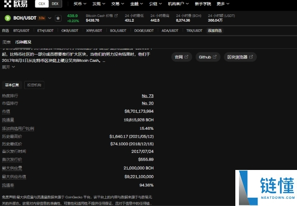This screenshot has height=206, width=297.
Task: Toggle the favorite star for BCH/USDT
Action: (x=58, y=18)
